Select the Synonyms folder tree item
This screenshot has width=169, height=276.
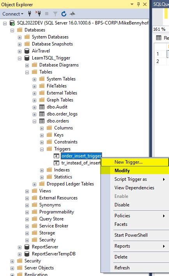pyautogui.click(x=50, y=205)
